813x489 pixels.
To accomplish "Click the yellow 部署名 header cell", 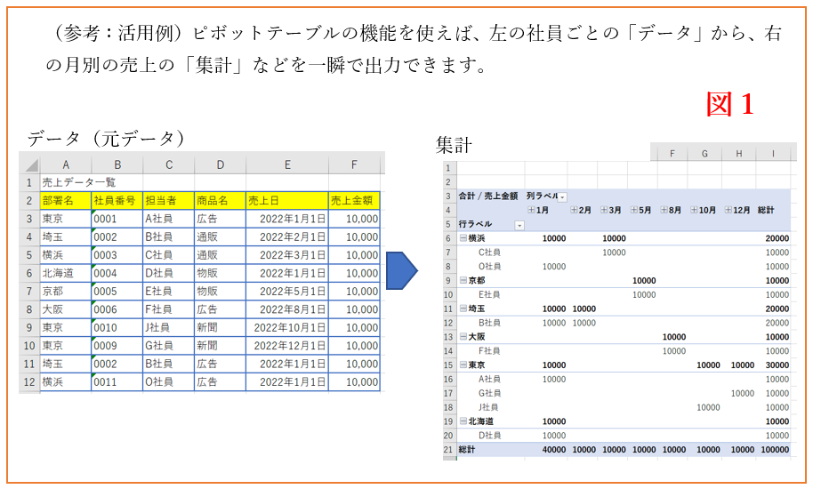I will 65,201.
